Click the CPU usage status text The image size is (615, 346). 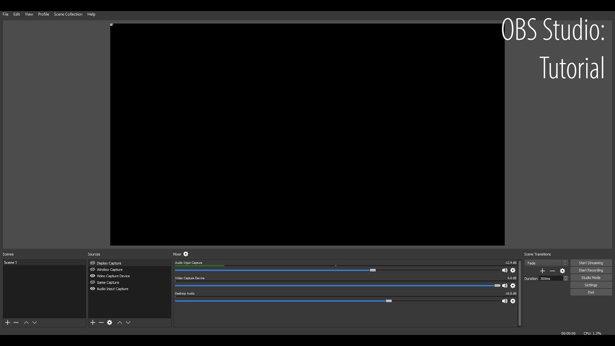click(592, 333)
